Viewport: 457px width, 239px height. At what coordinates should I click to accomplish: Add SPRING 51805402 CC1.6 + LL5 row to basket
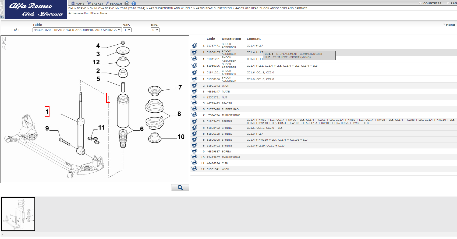coord(194,128)
